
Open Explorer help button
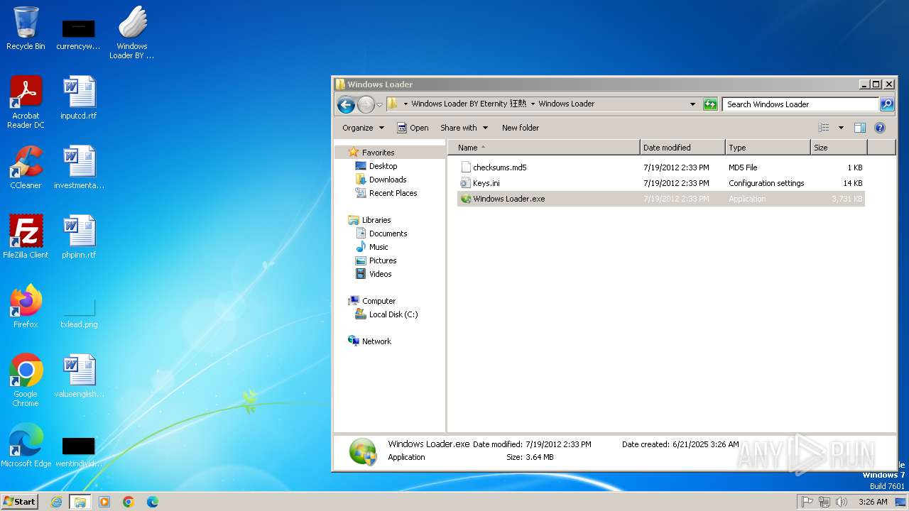pyautogui.click(x=880, y=128)
